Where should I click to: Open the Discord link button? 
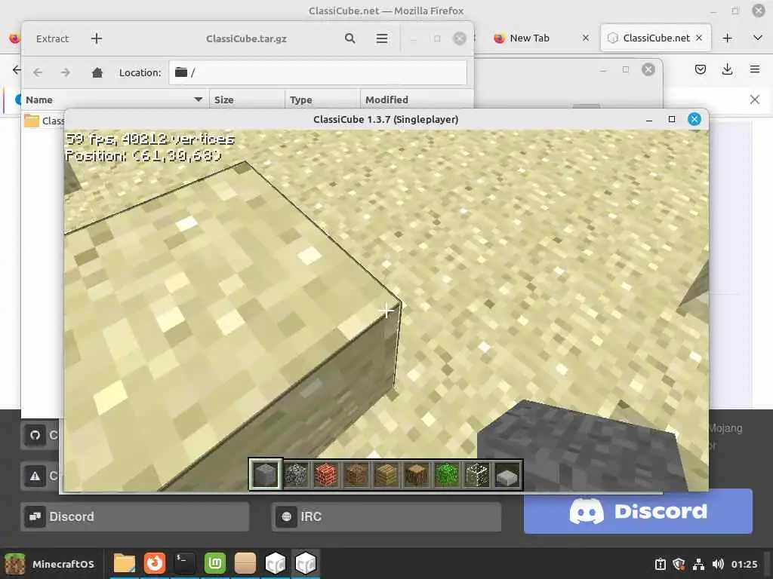(x=134, y=516)
